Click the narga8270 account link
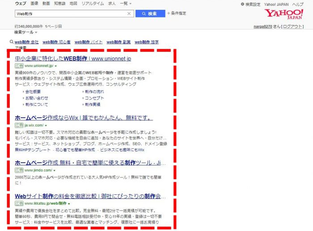The width and height of the screenshot is (313, 231). [x=263, y=26]
